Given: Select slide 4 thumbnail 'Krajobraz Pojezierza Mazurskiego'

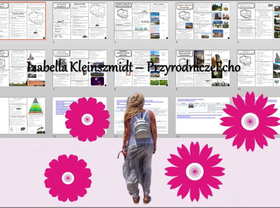Looking at the screenshot, I should 203,21.
